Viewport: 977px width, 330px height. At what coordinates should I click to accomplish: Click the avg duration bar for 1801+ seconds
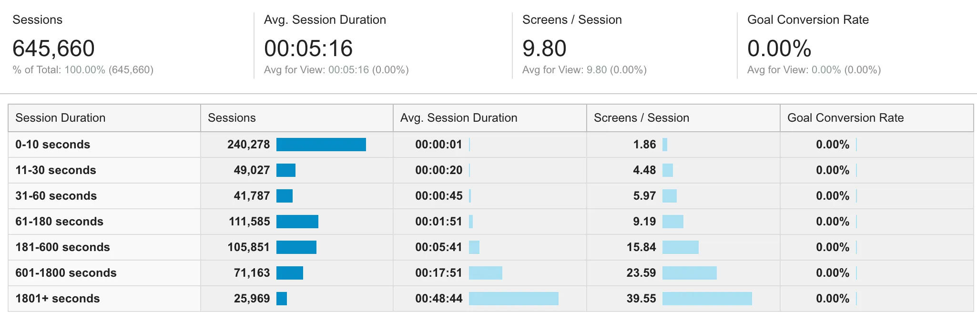[x=513, y=299]
